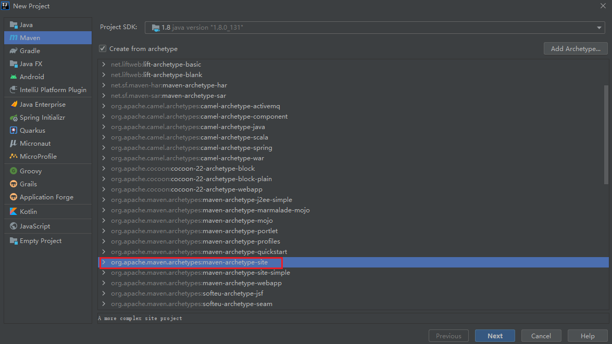
Task: Select maven-archetype-sar row
Action: (353, 96)
